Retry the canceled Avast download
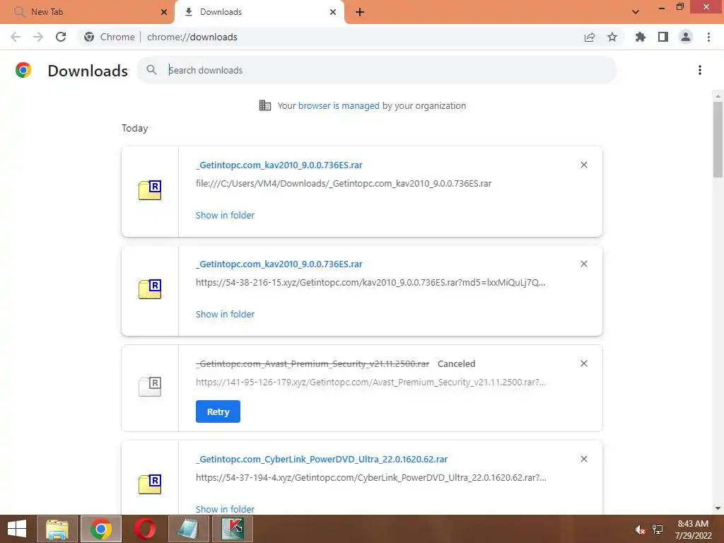 (x=218, y=411)
